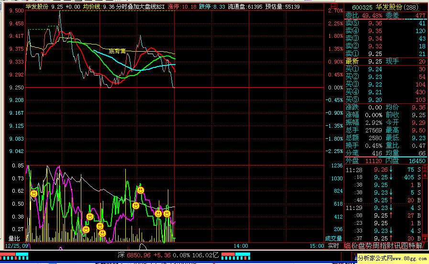
Task: Select the 买① 9.24 bid row
Action: click(385, 69)
